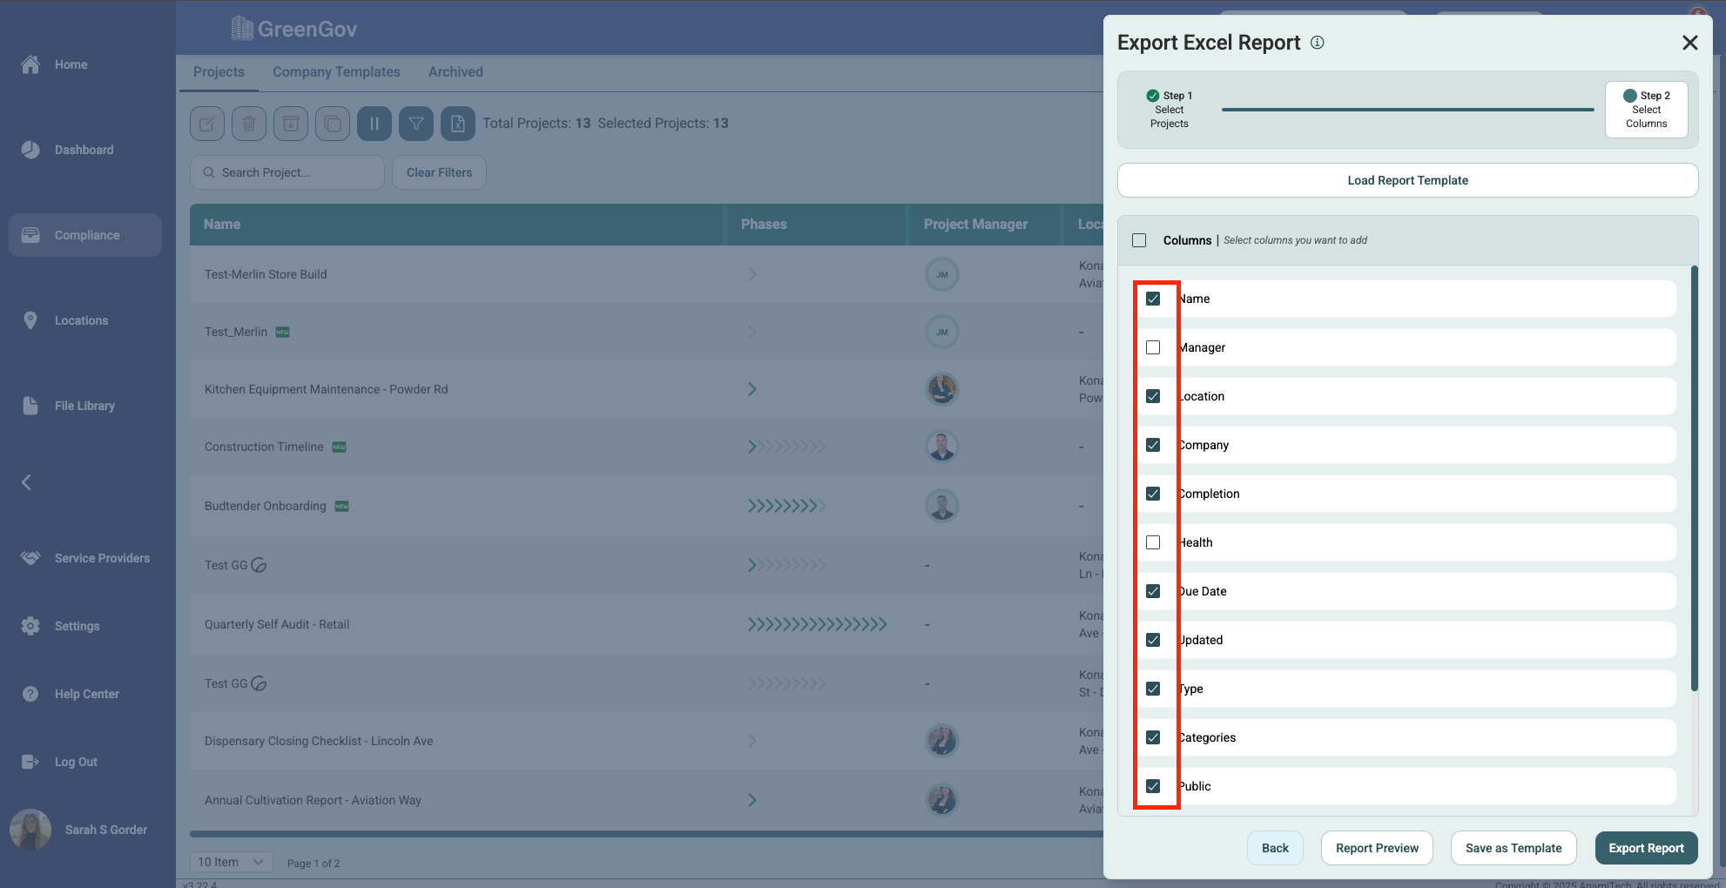
Task: Click the delete trash toolbar icon
Action: [249, 124]
